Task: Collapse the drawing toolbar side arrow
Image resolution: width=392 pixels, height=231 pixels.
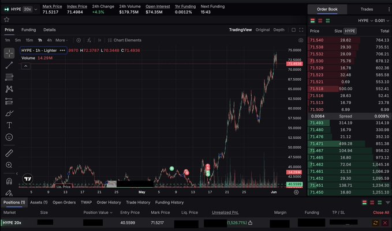Action: pos(17,173)
